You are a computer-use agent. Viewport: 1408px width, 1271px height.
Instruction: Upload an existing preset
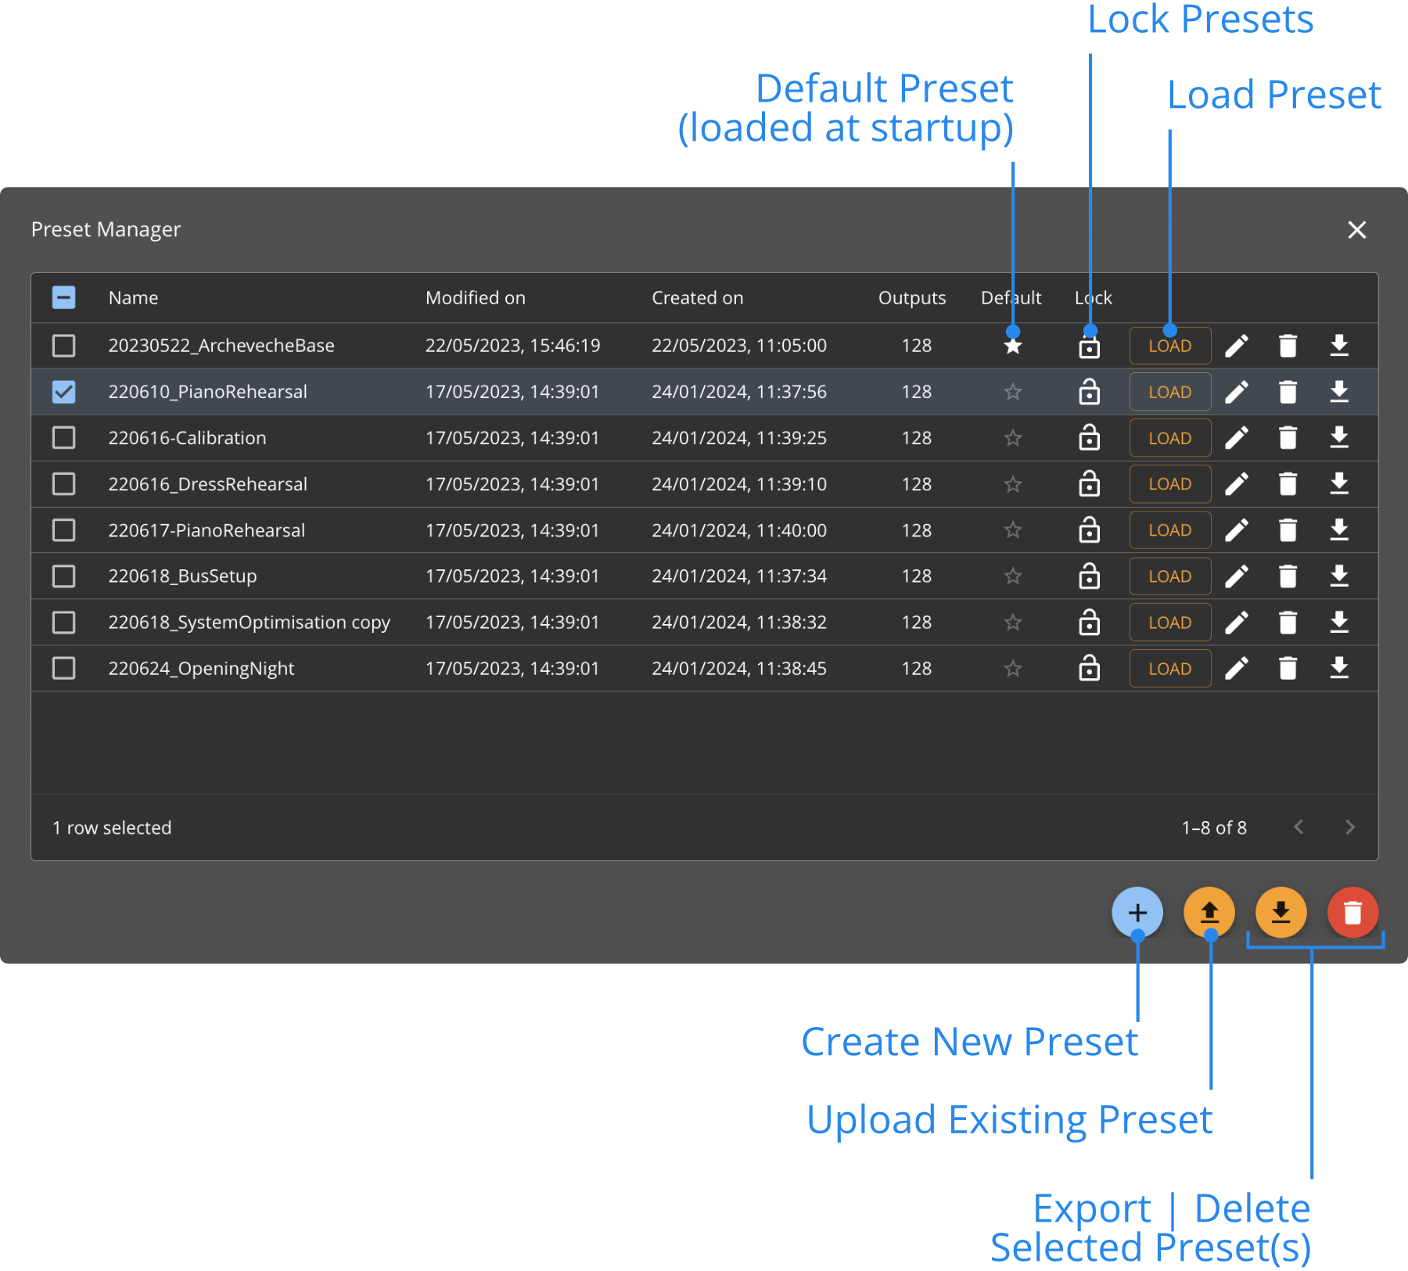click(x=1209, y=912)
